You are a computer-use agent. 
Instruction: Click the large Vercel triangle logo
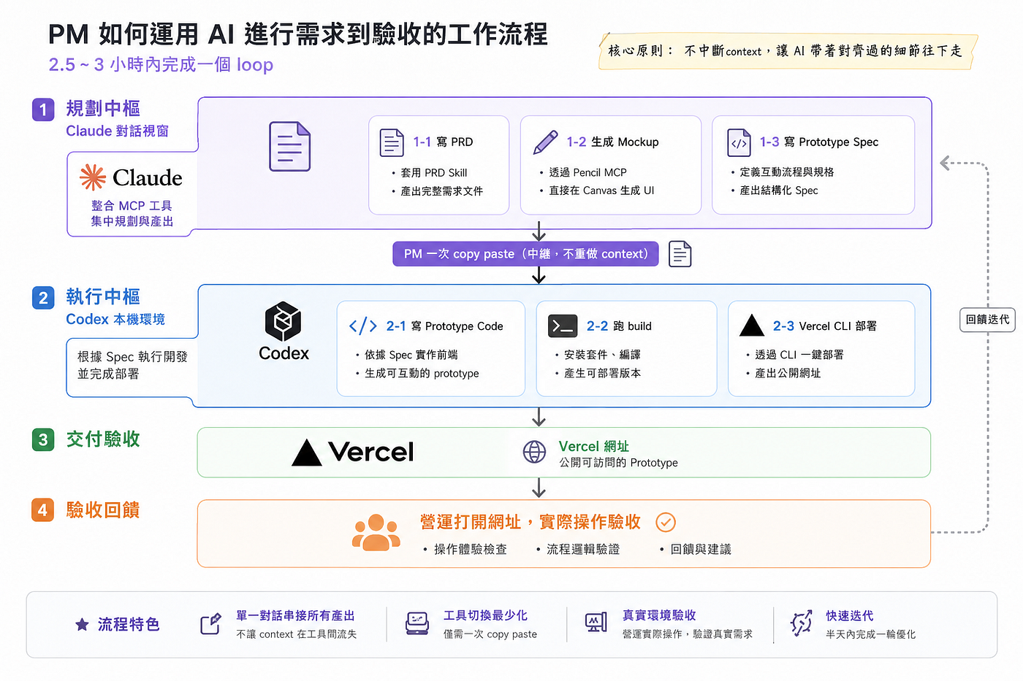[307, 453]
